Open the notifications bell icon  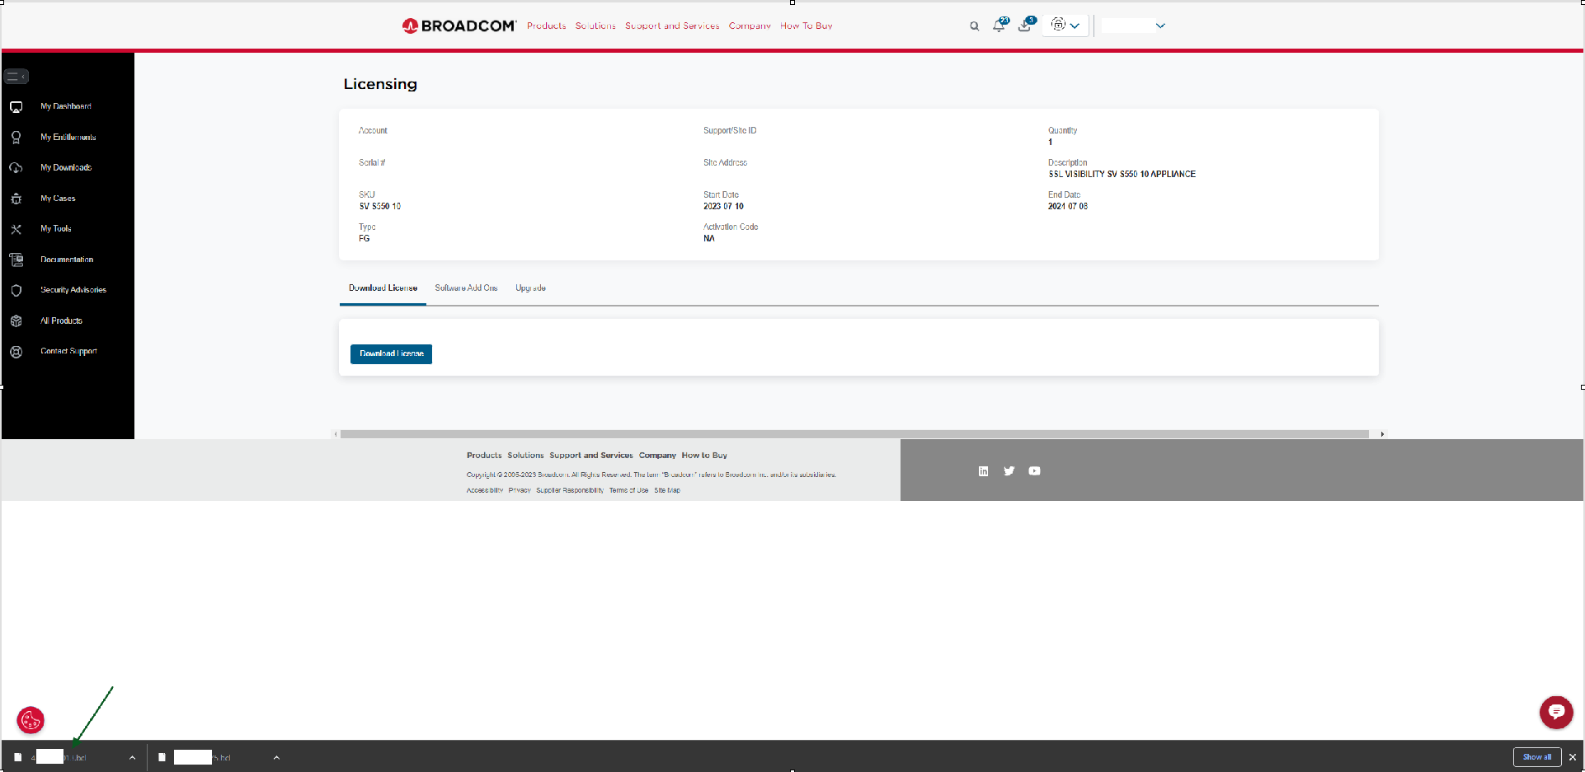point(999,25)
